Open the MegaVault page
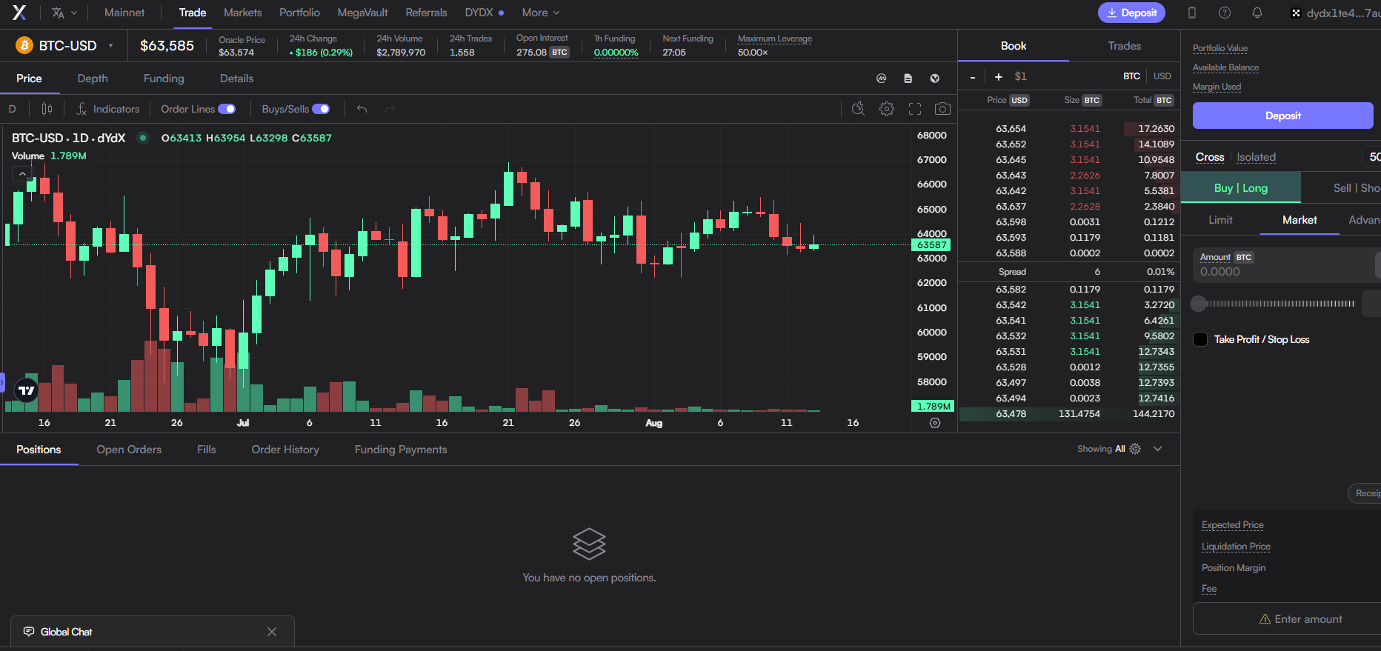The width and height of the screenshot is (1381, 651). (x=363, y=13)
